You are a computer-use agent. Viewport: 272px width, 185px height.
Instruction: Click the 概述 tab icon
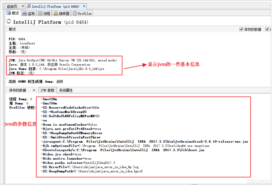coord(9,13)
